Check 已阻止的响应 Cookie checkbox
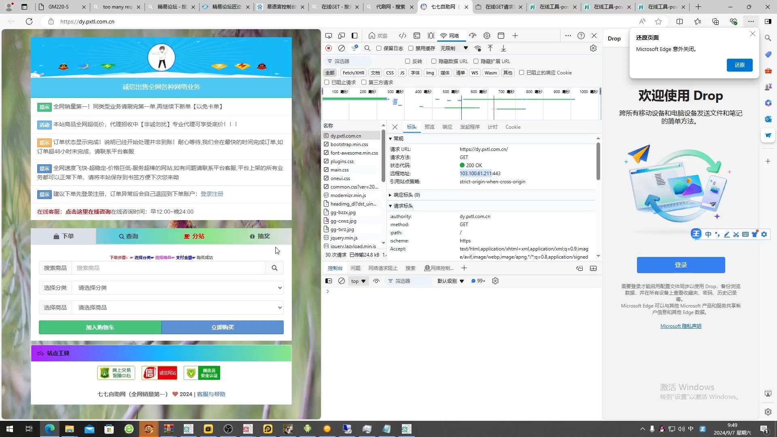The width and height of the screenshot is (777, 437). (522, 72)
